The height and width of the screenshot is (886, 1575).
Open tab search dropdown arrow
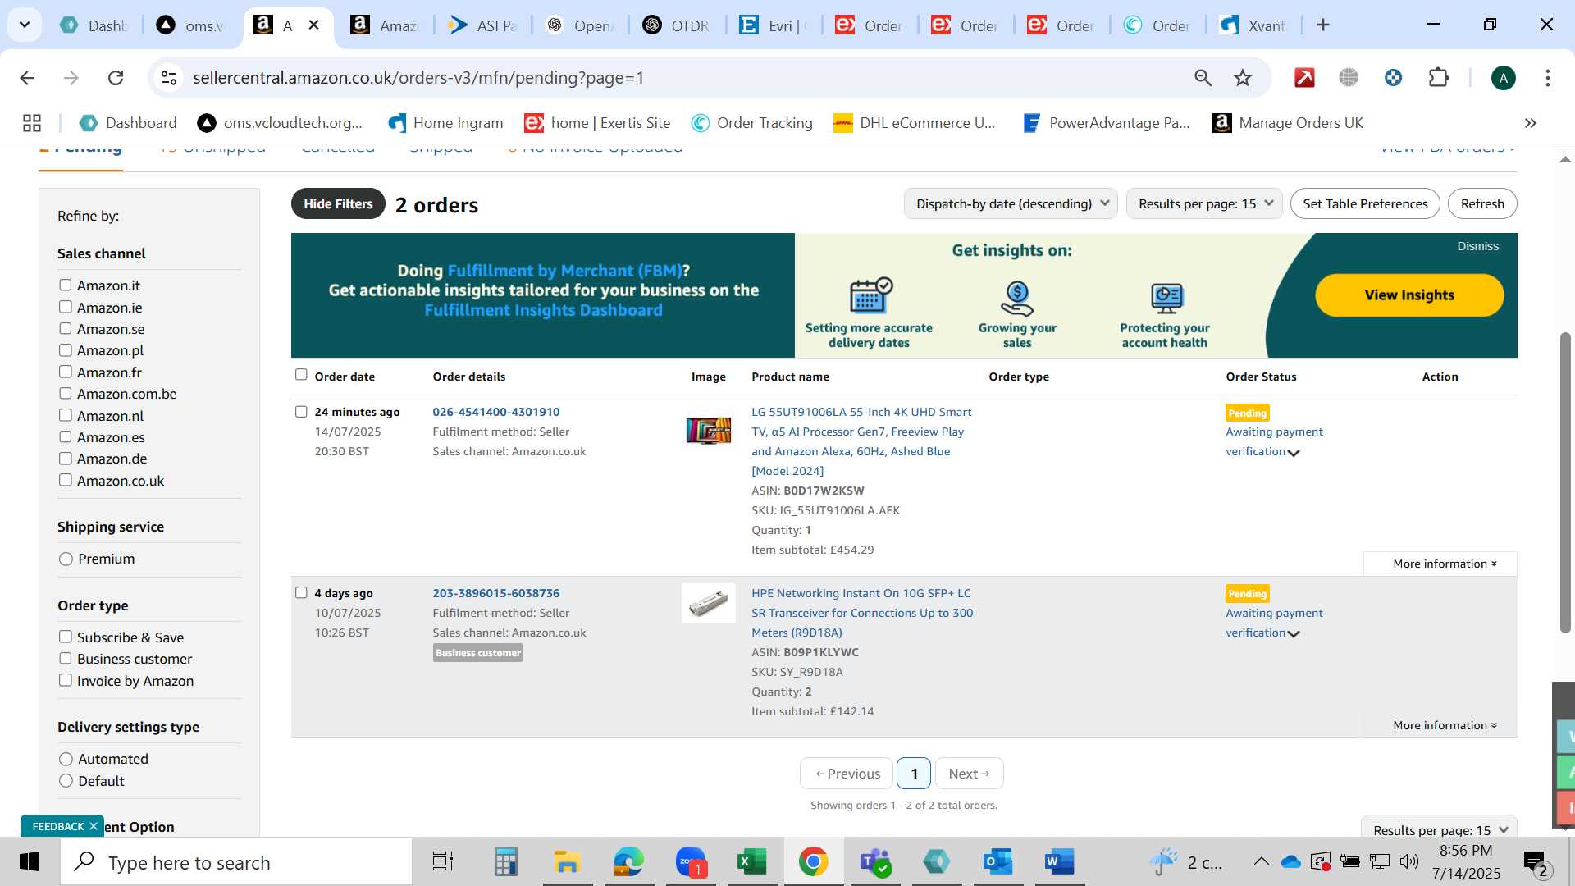point(25,25)
